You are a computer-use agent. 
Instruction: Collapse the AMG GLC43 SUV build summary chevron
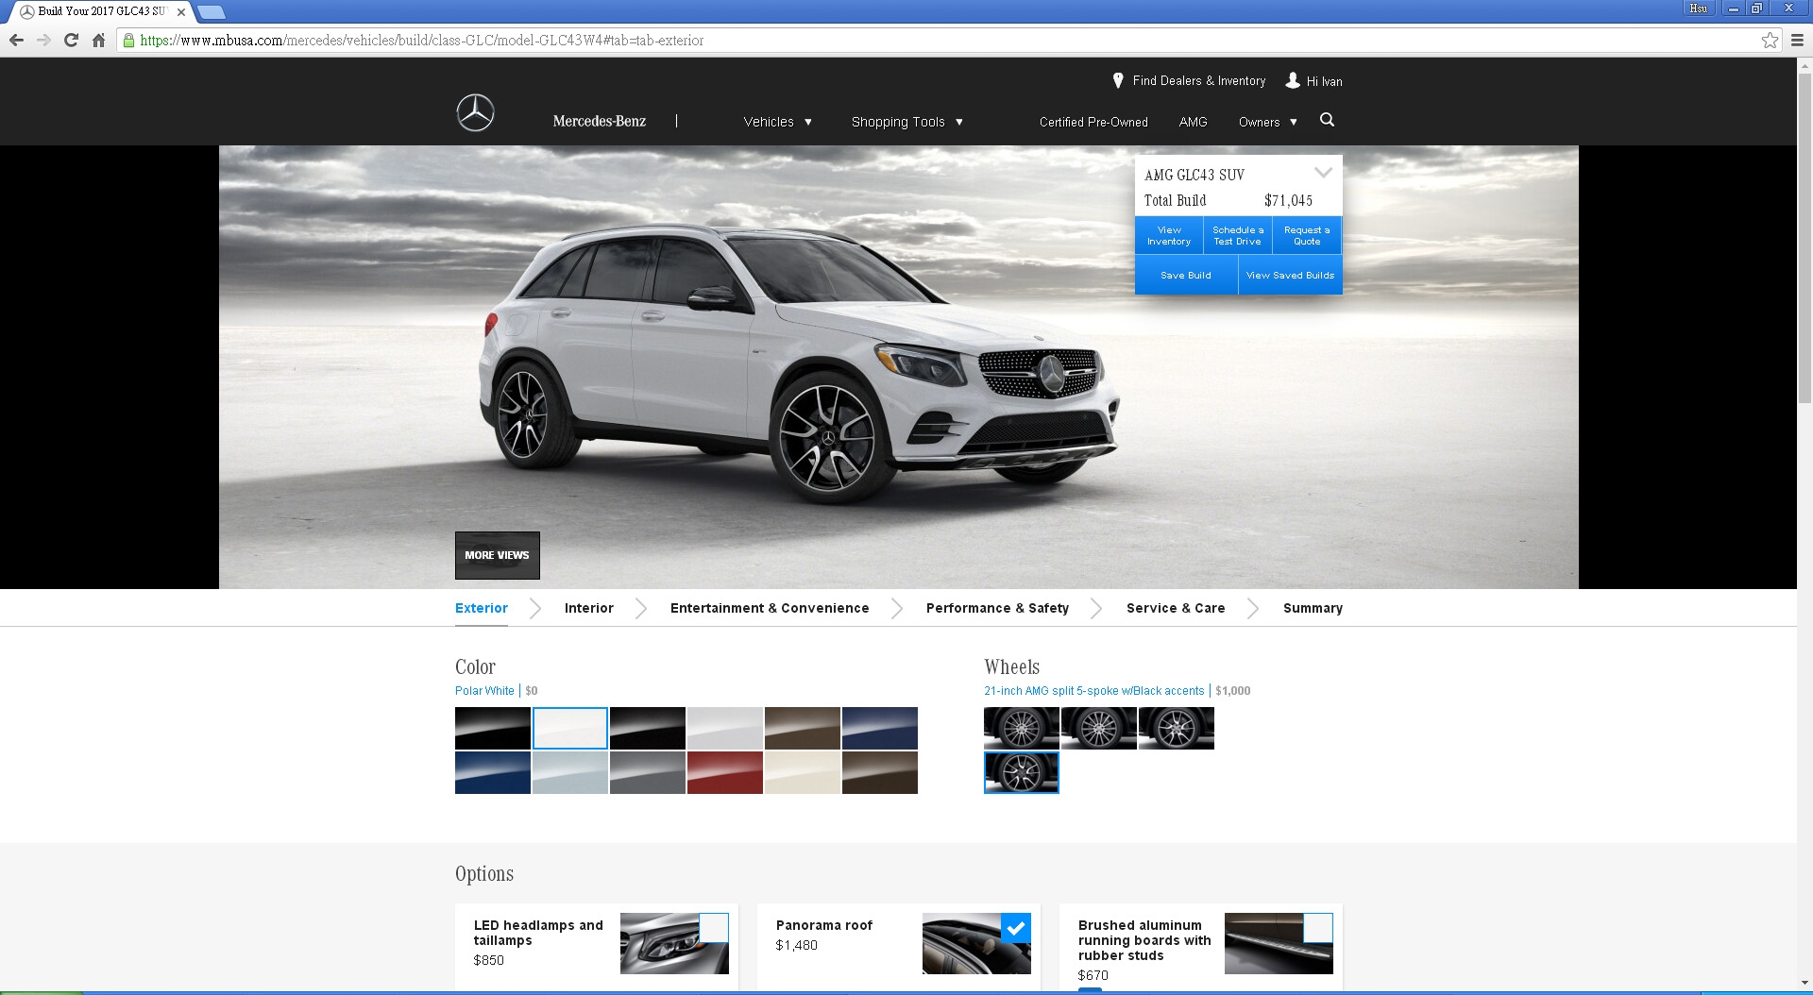(x=1324, y=173)
